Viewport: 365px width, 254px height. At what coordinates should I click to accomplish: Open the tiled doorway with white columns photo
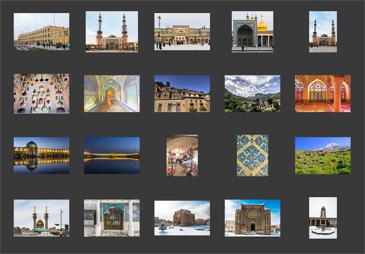coord(112,218)
